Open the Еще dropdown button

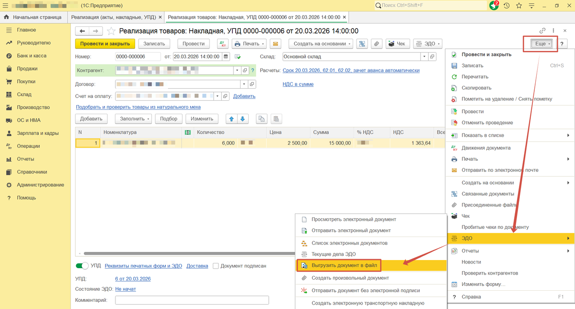click(542, 44)
